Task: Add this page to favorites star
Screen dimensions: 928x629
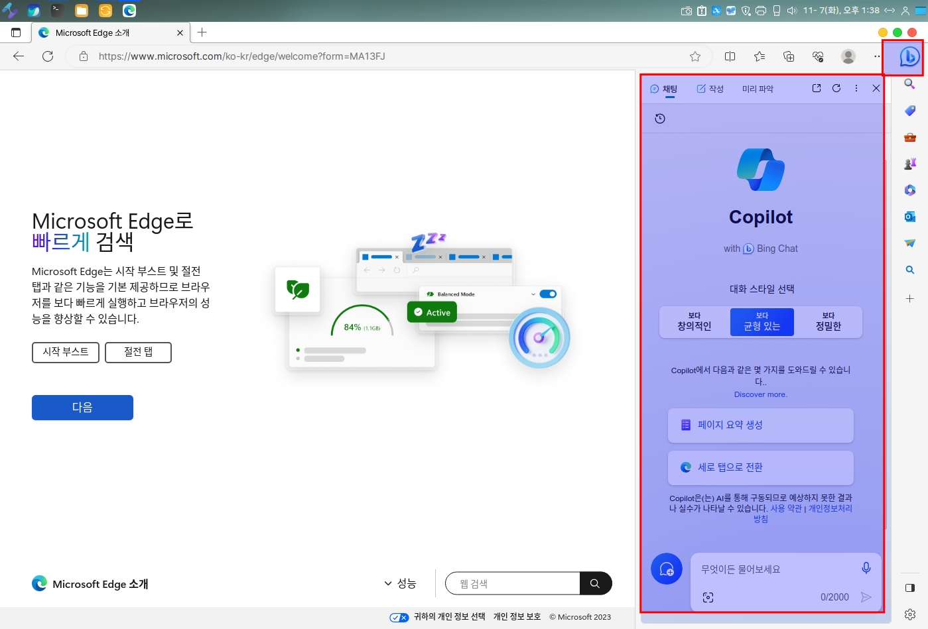Action: pyautogui.click(x=695, y=56)
